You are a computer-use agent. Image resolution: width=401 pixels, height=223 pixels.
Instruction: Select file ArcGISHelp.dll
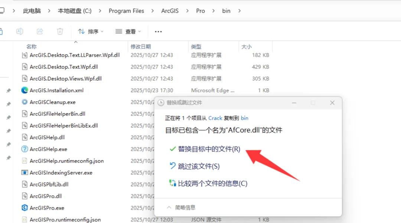47,137
